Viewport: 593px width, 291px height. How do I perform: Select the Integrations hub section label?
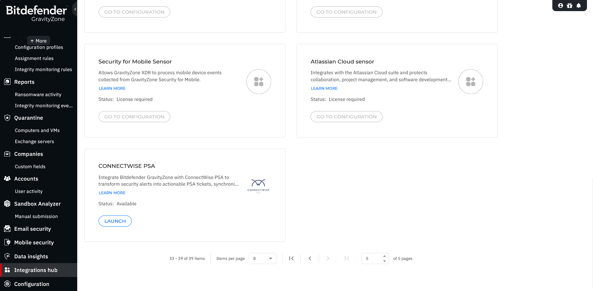click(x=36, y=270)
